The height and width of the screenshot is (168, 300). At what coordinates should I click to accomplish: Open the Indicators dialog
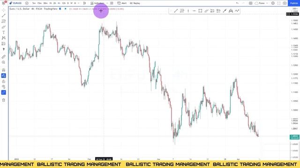tap(97, 3)
